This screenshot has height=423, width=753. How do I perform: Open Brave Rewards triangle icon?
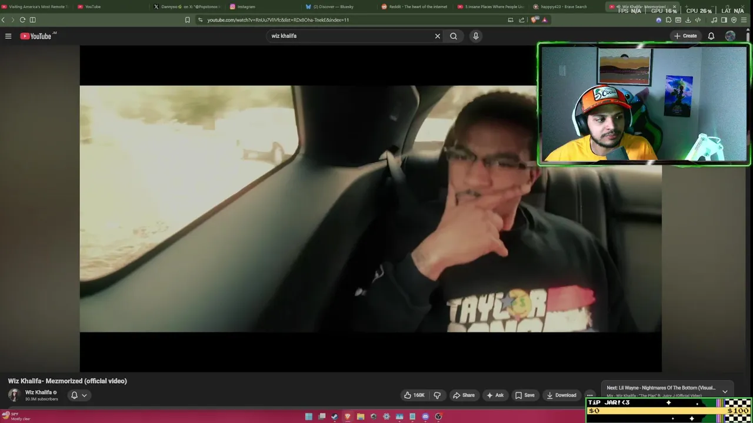tap(544, 20)
